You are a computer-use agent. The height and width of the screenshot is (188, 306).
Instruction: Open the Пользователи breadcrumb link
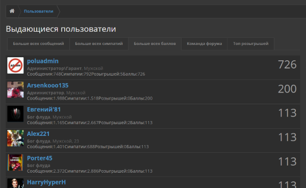click(x=38, y=11)
